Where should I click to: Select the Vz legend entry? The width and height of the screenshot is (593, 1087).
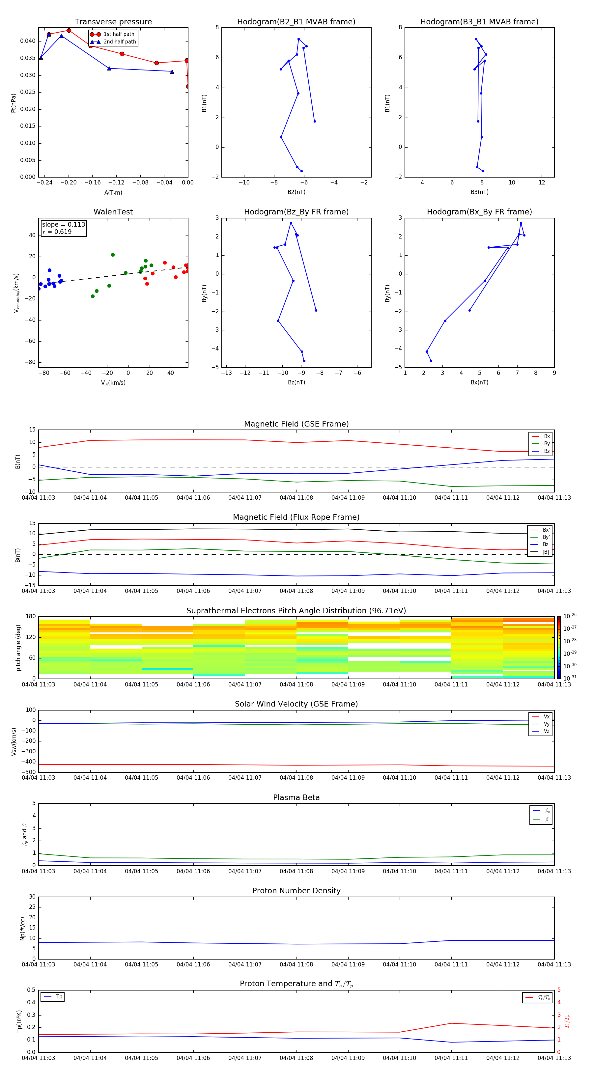pos(541,731)
